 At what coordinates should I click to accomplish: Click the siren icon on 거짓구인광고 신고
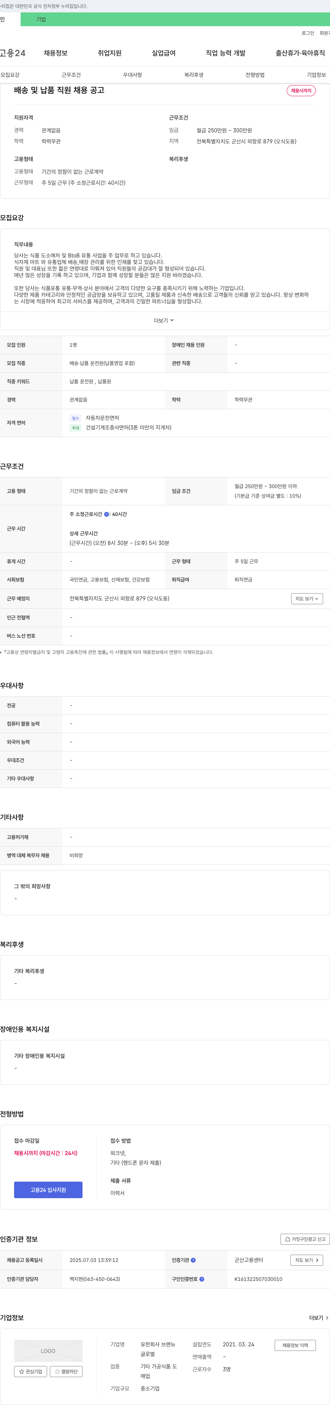[288, 1239]
